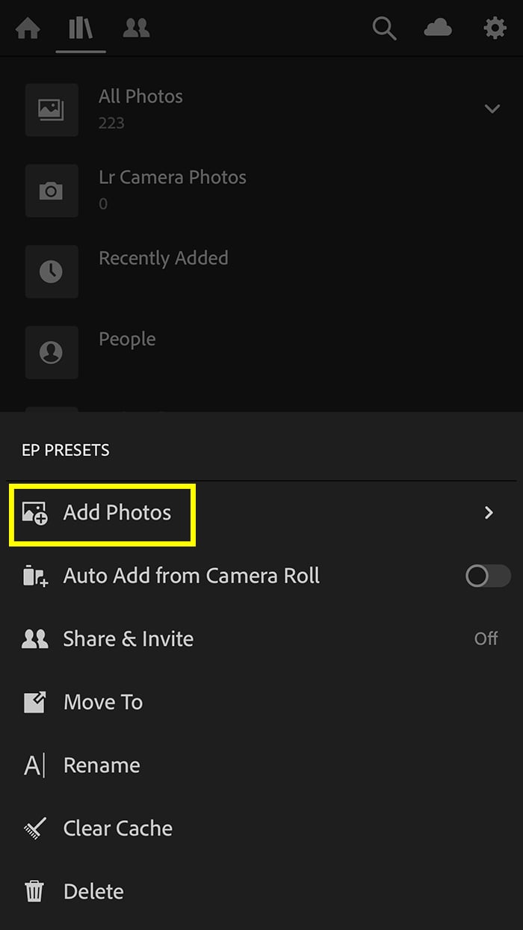The image size is (523, 930).
Task: Enable Auto Add from Camera Roll
Action: click(x=486, y=576)
